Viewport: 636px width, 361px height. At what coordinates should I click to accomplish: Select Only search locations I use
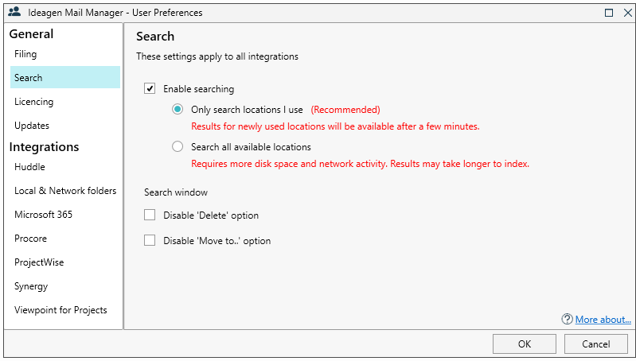tap(178, 110)
